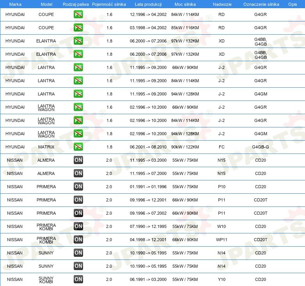Click the 03.1998 -> 04.2002 production years
Screen dimensions: 305x286
(x=148, y=28)
